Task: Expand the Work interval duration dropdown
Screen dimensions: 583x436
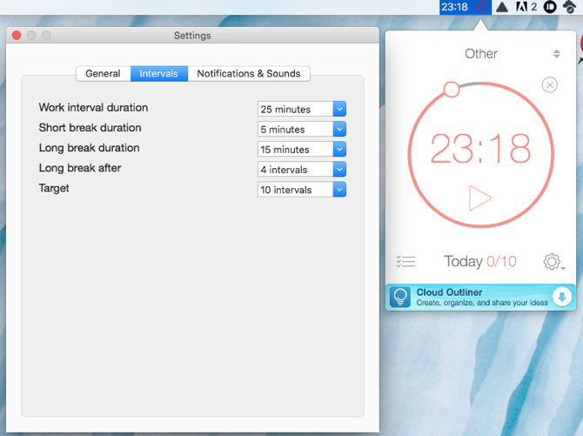Action: point(339,109)
